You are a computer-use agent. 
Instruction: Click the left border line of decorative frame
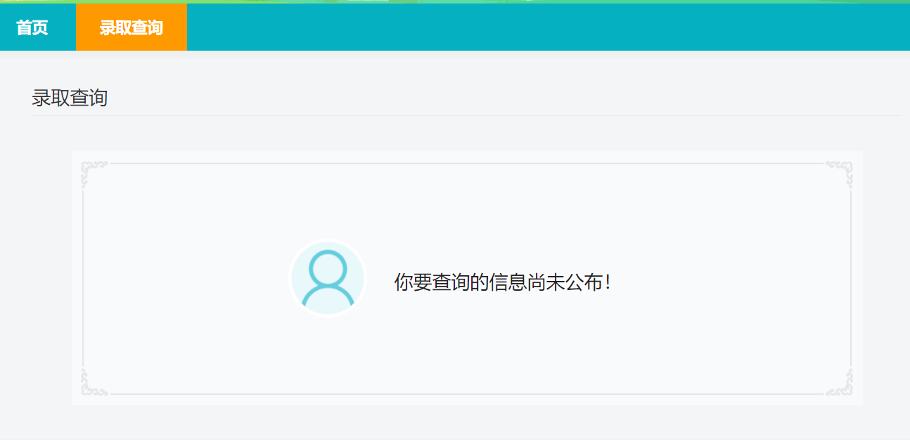83,279
